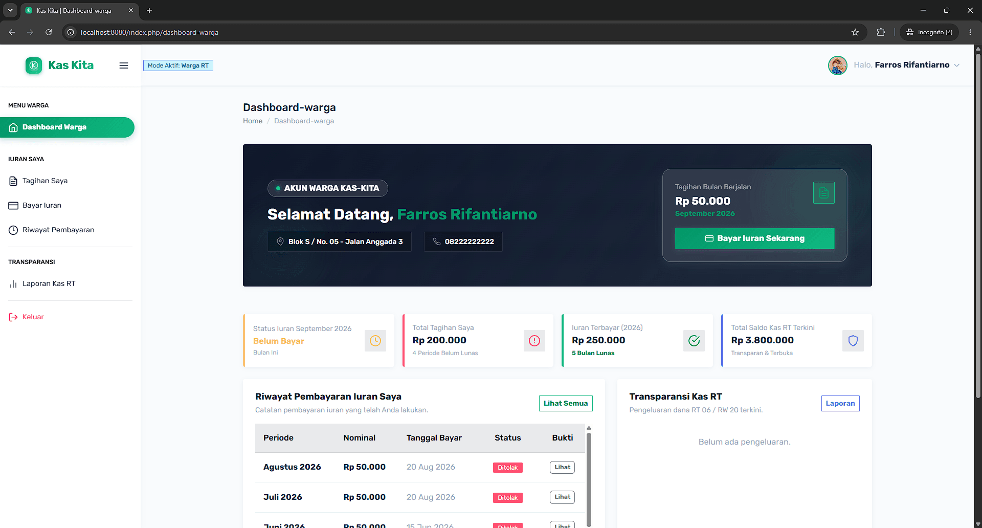View bukti for Agustus 2026 payment
Viewport: 982px width, 528px height.
pyautogui.click(x=562, y=467)
